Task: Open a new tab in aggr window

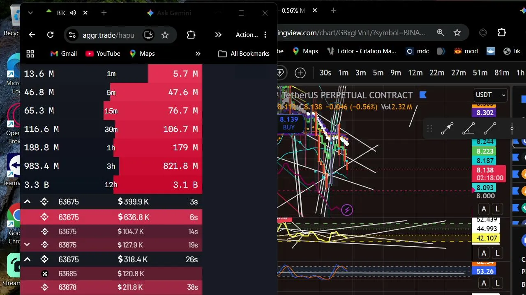Action: 104,13
